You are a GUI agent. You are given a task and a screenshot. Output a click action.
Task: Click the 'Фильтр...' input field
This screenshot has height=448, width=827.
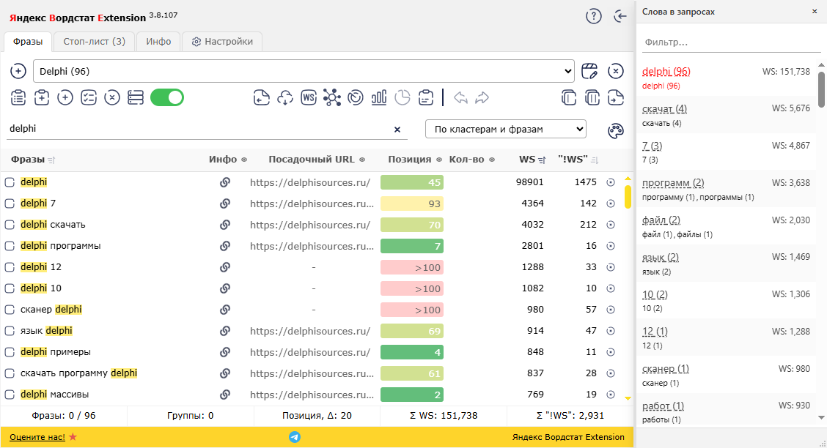click(x=731, y=42)
